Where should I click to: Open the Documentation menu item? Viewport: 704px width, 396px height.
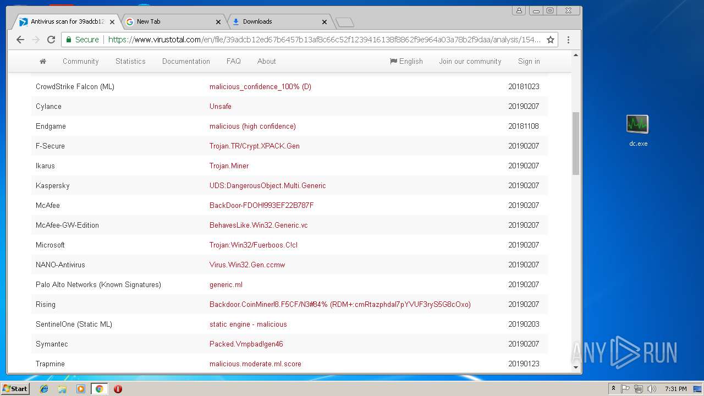[186, 61]
